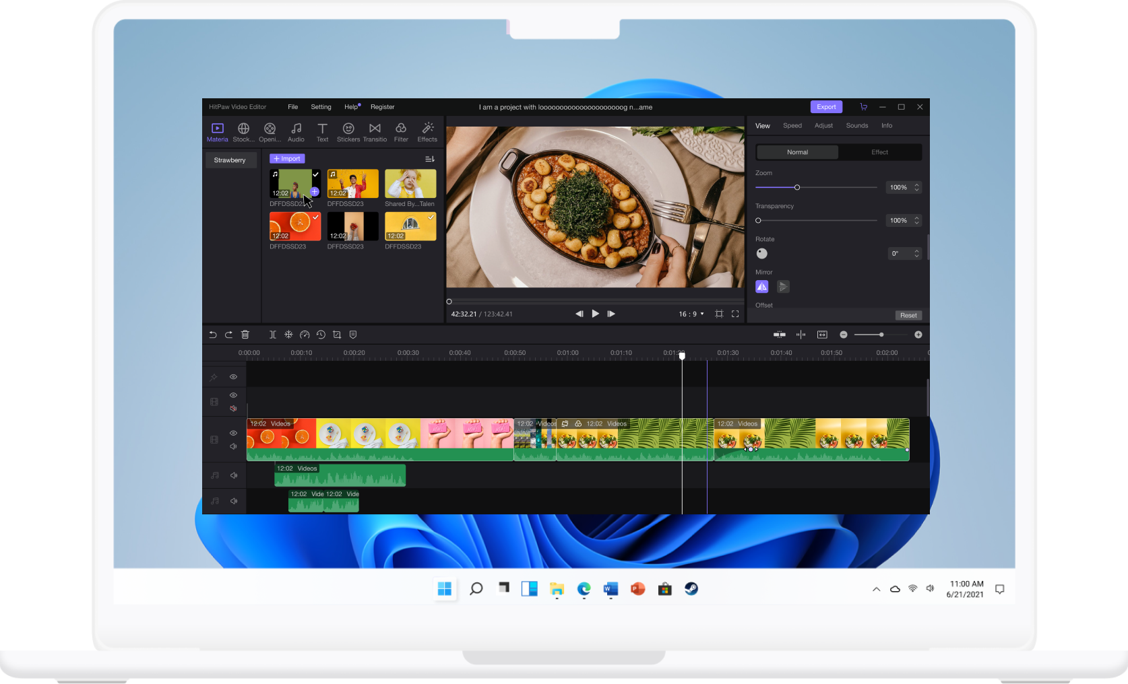1128x684 pixels.
Task: Zoom in timeline with plus icon
Action: (918, 335)
